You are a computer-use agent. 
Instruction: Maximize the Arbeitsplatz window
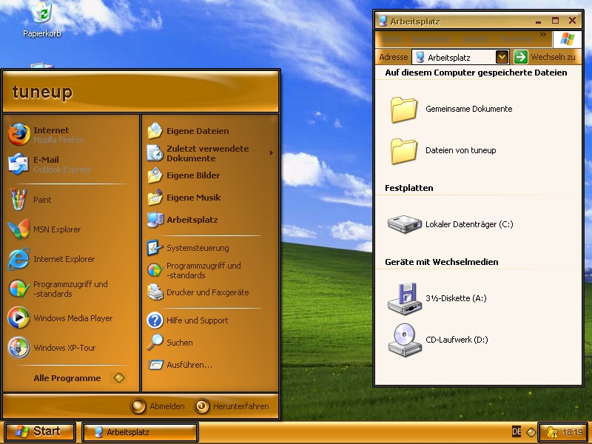pyautogui.click(x=555, y=21)
